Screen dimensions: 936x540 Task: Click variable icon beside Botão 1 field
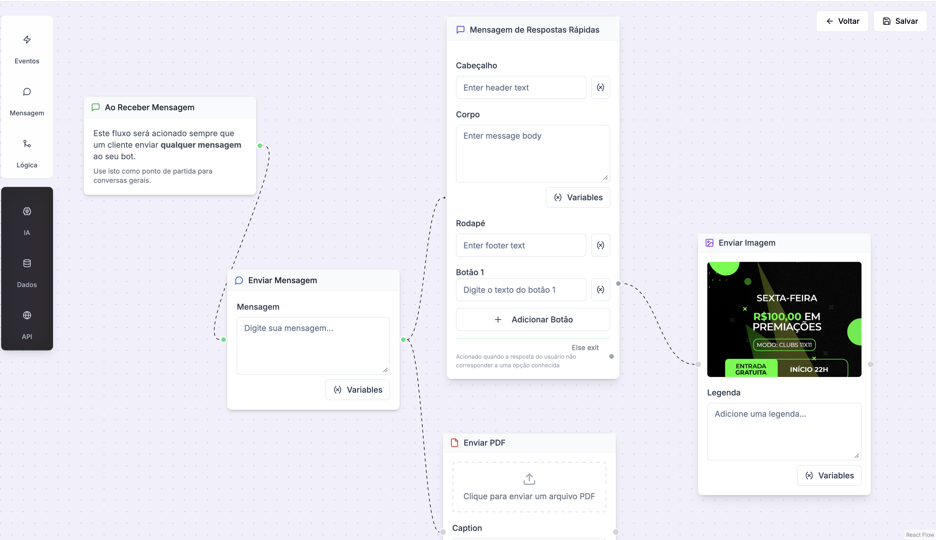pos(600,290)
